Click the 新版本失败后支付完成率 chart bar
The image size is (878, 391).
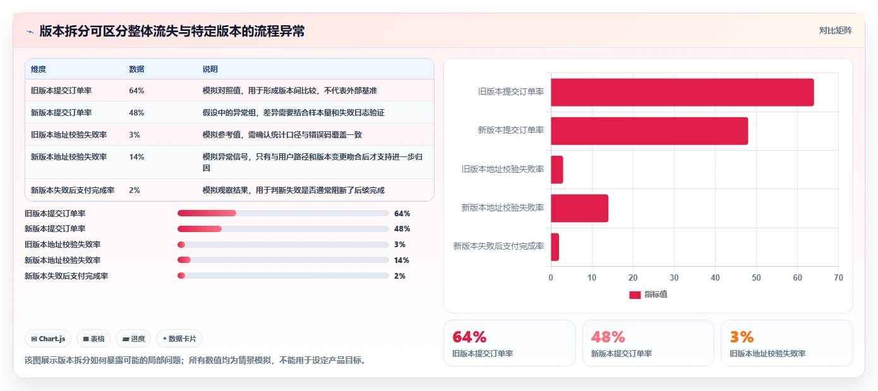coord(555,247)
